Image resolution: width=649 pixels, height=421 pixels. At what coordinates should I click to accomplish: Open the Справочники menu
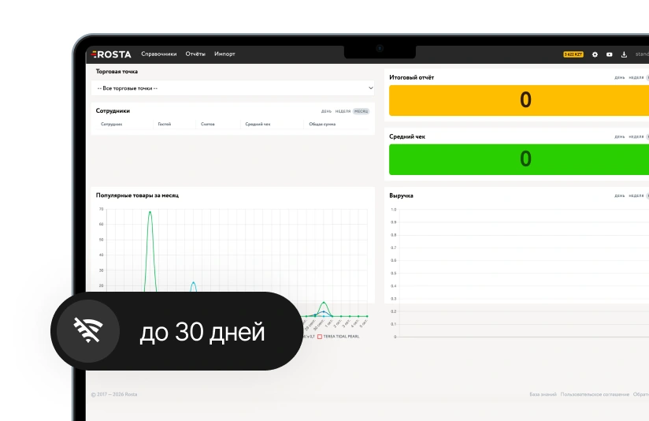click(159, 54)
